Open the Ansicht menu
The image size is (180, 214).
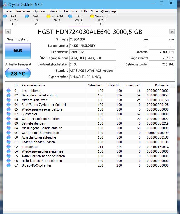55,11
